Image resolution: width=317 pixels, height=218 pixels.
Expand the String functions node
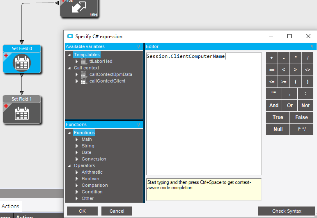click(x=77, y=146)
